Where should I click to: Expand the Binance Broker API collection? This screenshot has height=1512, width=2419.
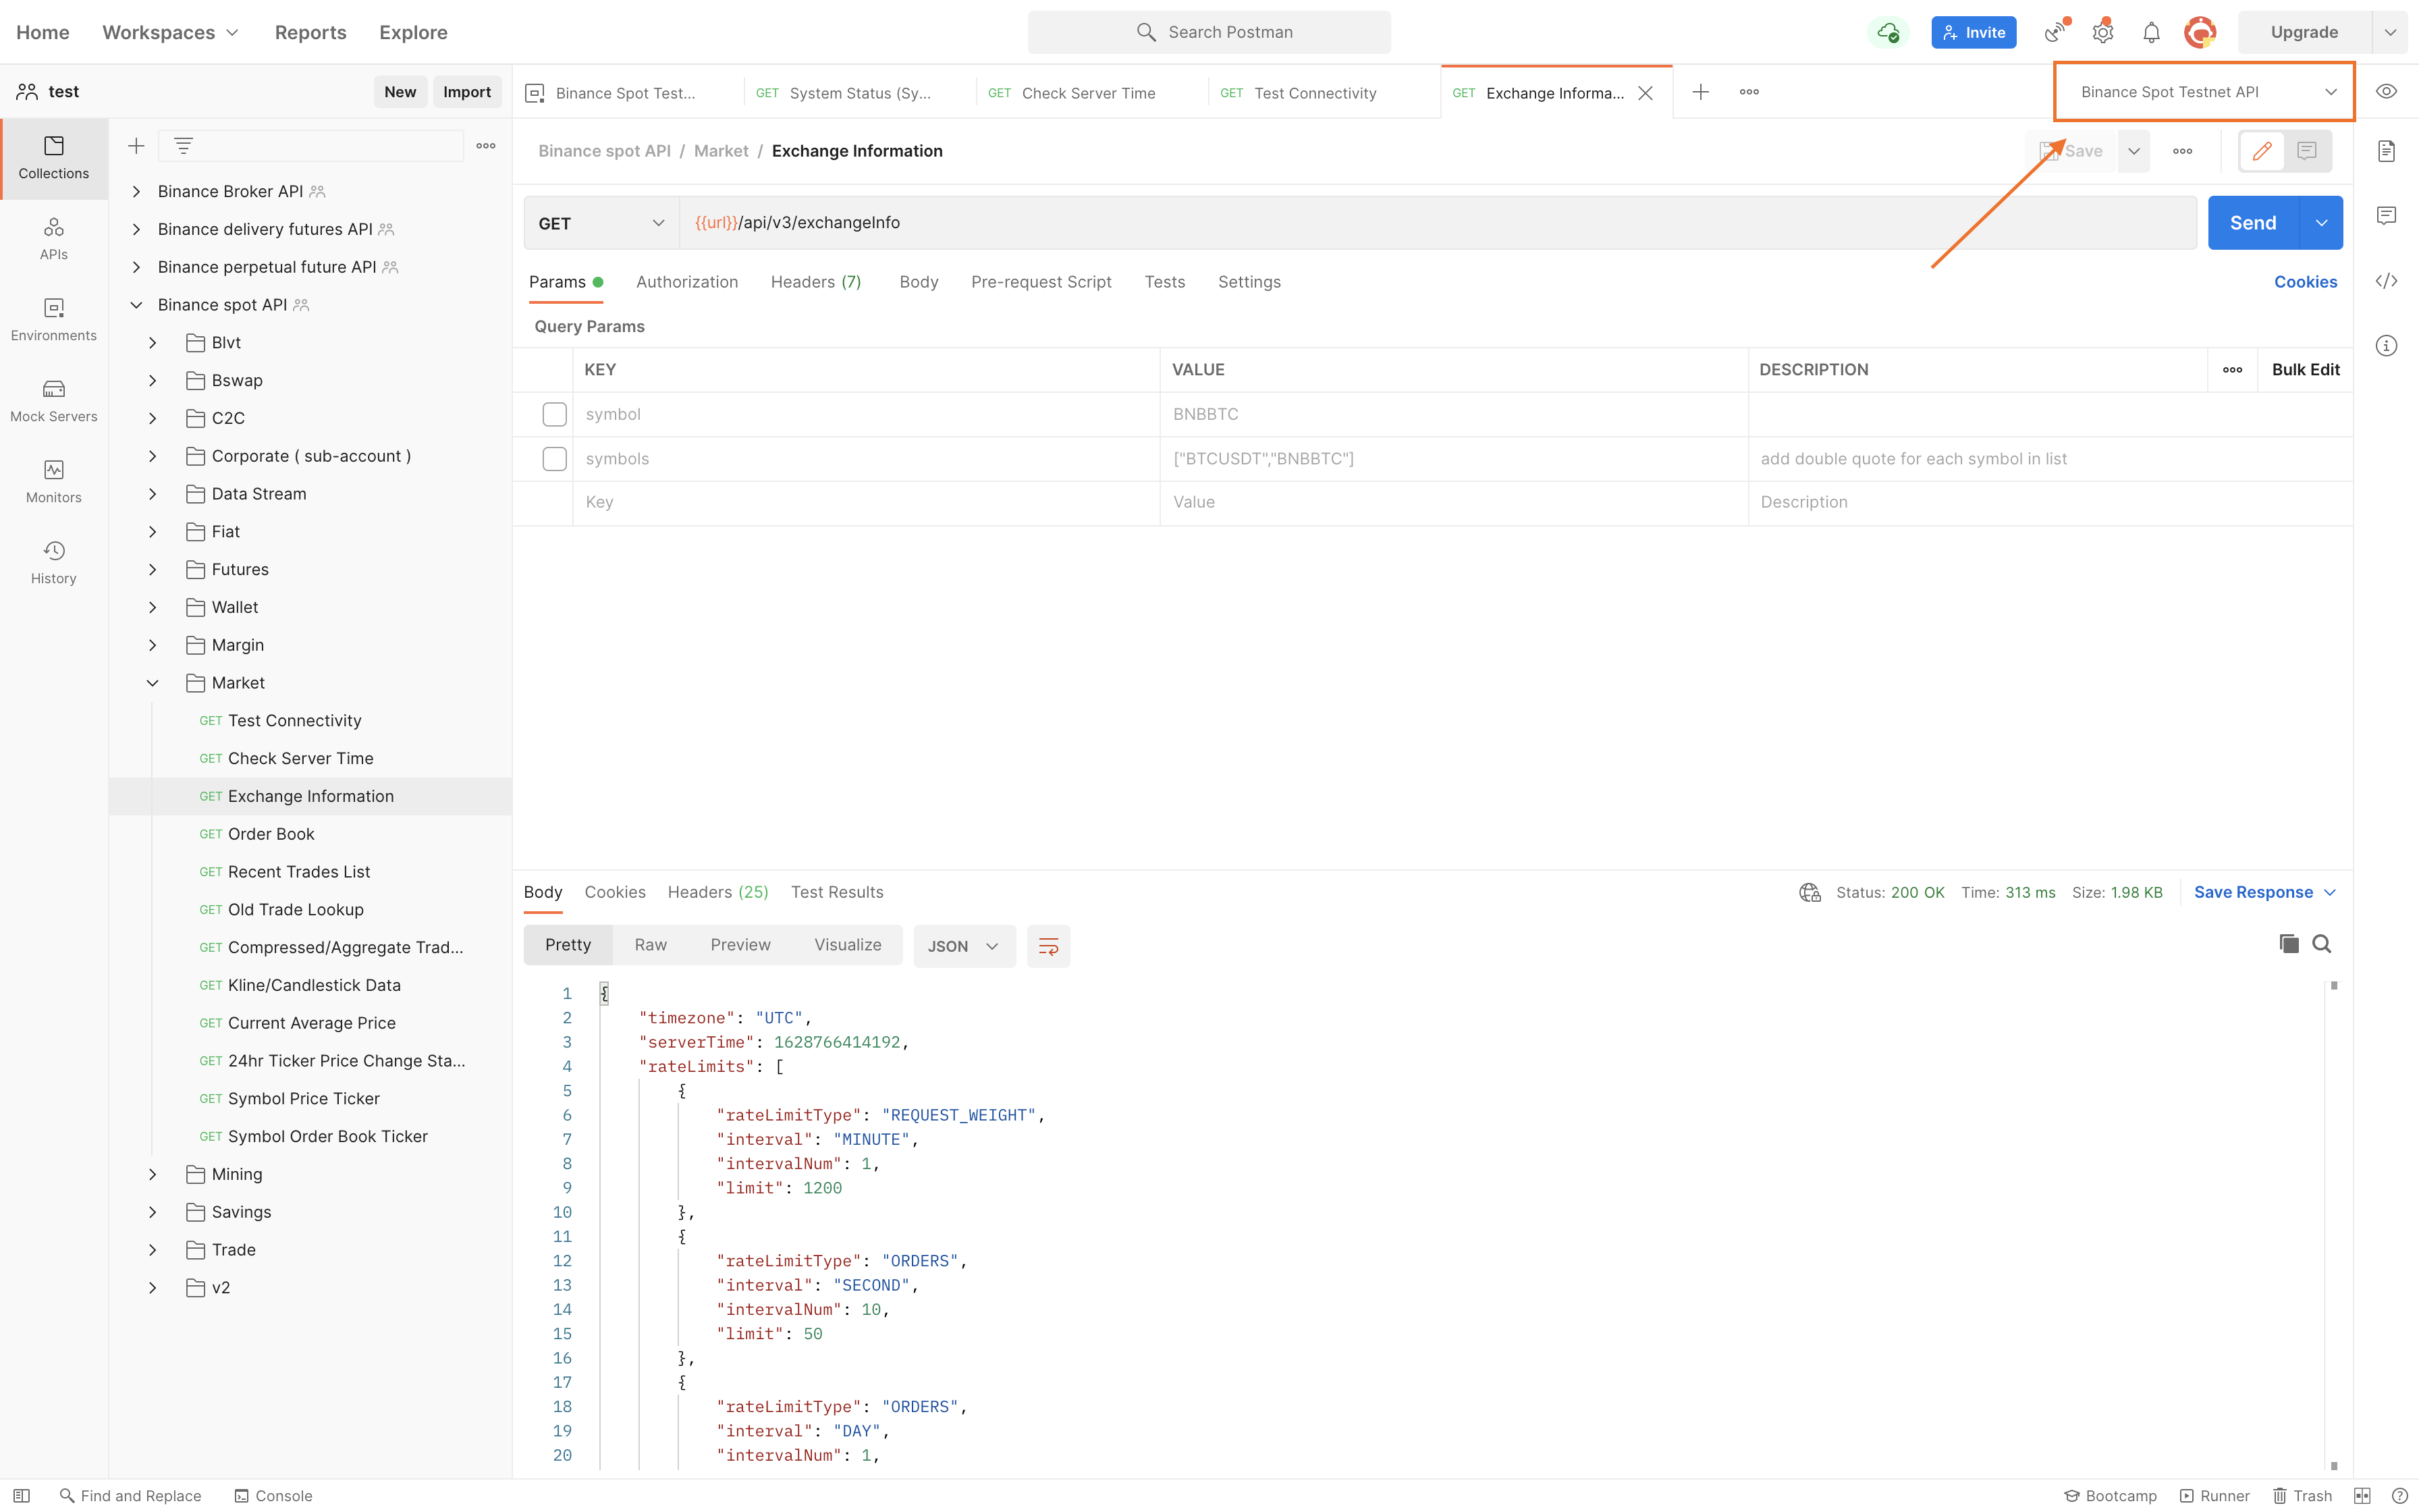point(138,190)
